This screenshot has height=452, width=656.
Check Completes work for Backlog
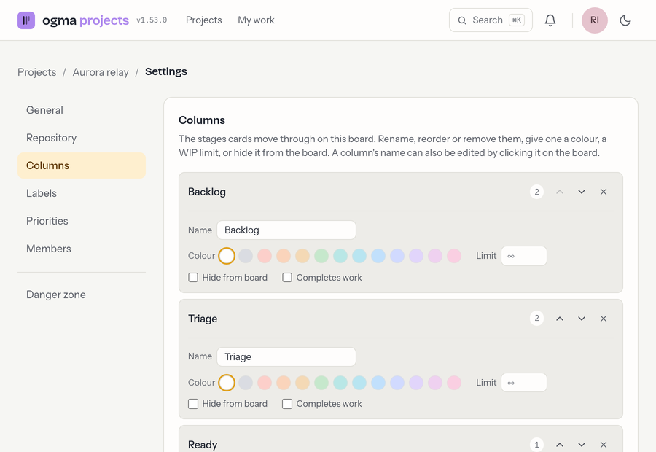[287, 278]
